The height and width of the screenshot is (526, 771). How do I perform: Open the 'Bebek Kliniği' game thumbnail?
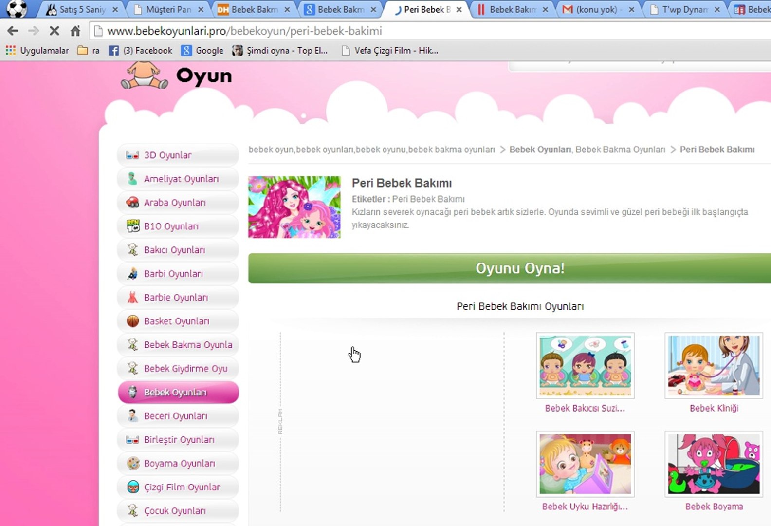(x=714, y=365)
